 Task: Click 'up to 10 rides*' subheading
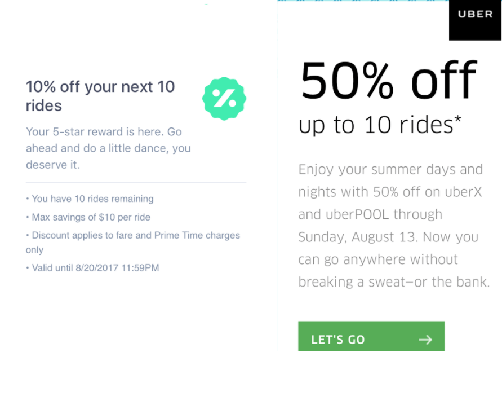click(x=379, y=124)
